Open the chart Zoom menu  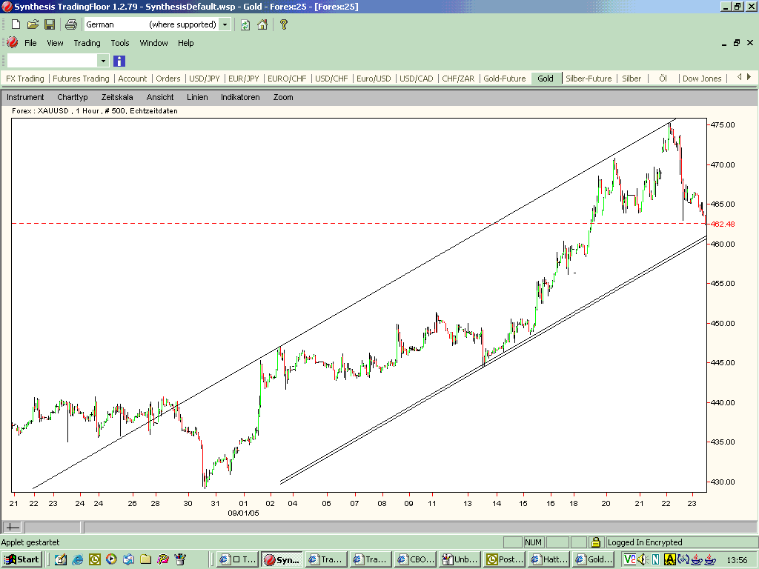[x=283, y=97]
